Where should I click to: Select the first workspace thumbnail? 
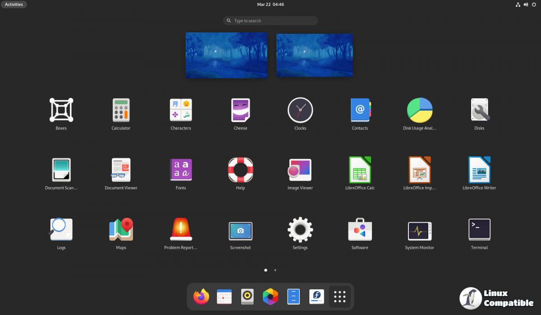(x=226, y=55)
